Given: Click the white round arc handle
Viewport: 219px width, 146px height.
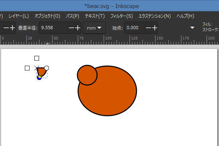Looking at the screenshot, I should coord(46,68).
